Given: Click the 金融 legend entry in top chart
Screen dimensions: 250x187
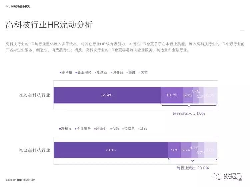Looking at the screenshot, I should (131, 73).
